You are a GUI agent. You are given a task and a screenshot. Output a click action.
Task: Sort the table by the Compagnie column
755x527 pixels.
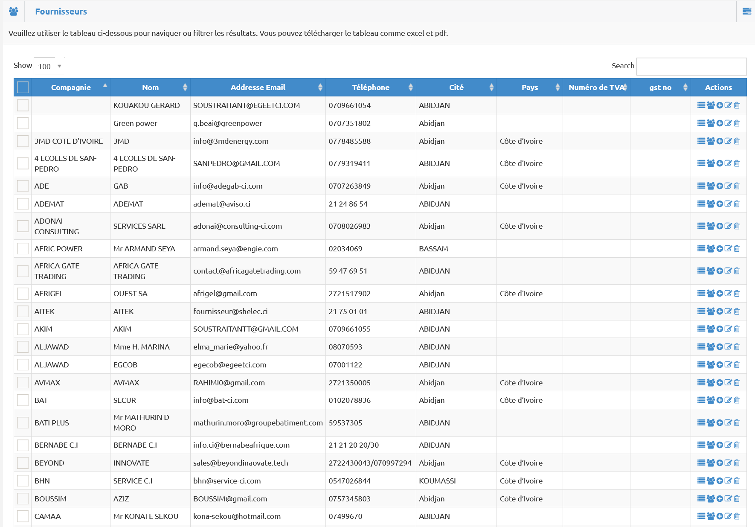point(71,87)
